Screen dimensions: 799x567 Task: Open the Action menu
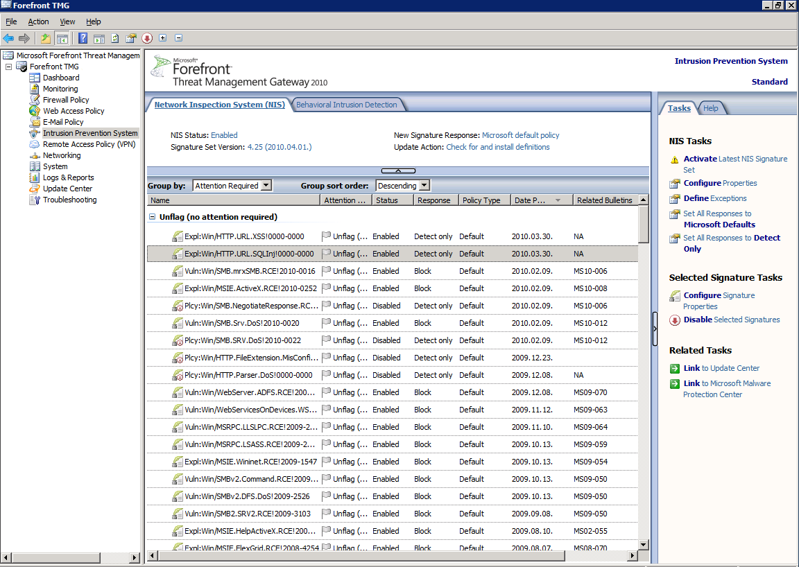[38, 21]
